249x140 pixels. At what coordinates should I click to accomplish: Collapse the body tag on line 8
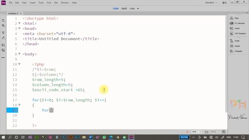click(19, 54)
